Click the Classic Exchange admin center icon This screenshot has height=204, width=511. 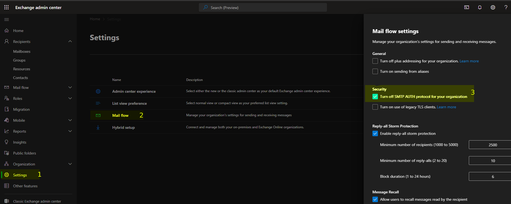7,201
